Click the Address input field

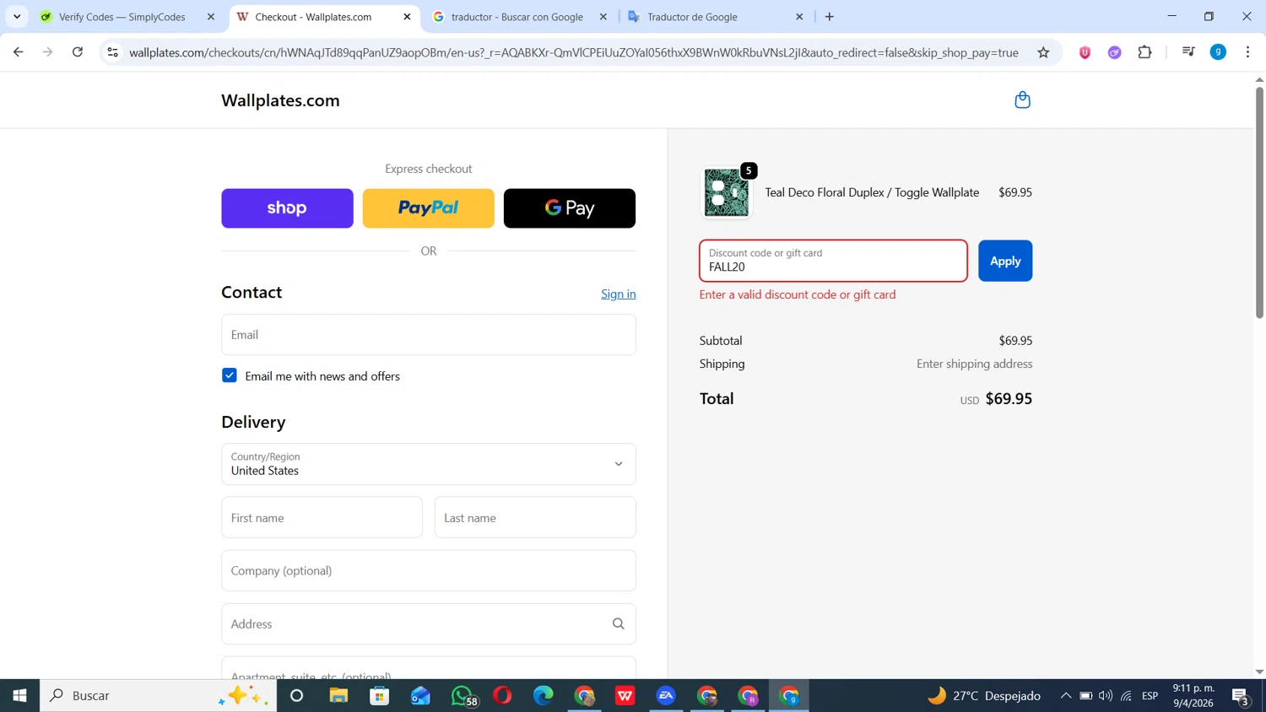pos(429,623)
